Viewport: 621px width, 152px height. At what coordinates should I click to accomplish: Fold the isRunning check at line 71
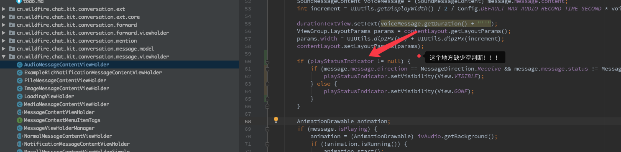pos(268,144)
